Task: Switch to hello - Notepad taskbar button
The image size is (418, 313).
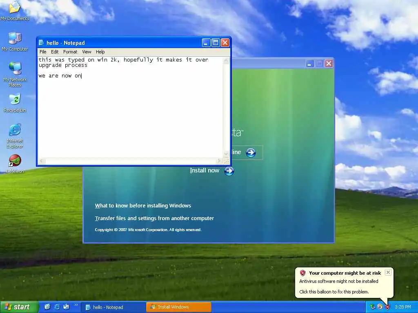Action: click(x=113, y=307)
